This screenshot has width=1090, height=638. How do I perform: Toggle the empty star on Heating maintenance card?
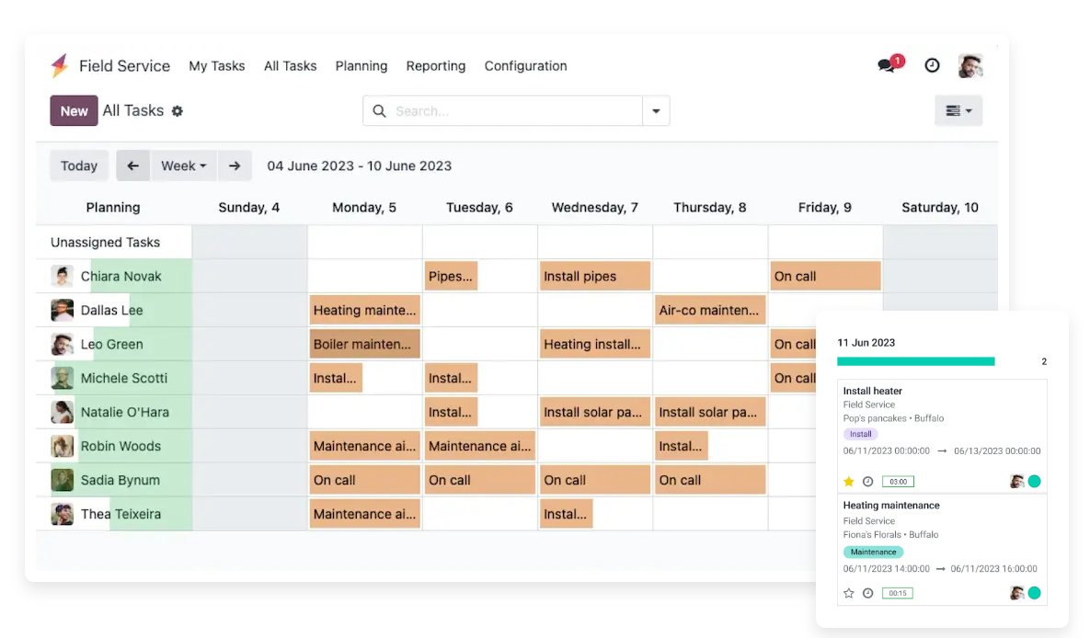pyautogui.click(x=849, y=594)
